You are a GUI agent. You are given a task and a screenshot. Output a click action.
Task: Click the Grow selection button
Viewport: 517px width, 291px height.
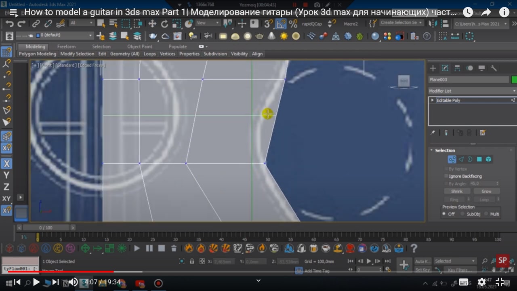point(486,191)
